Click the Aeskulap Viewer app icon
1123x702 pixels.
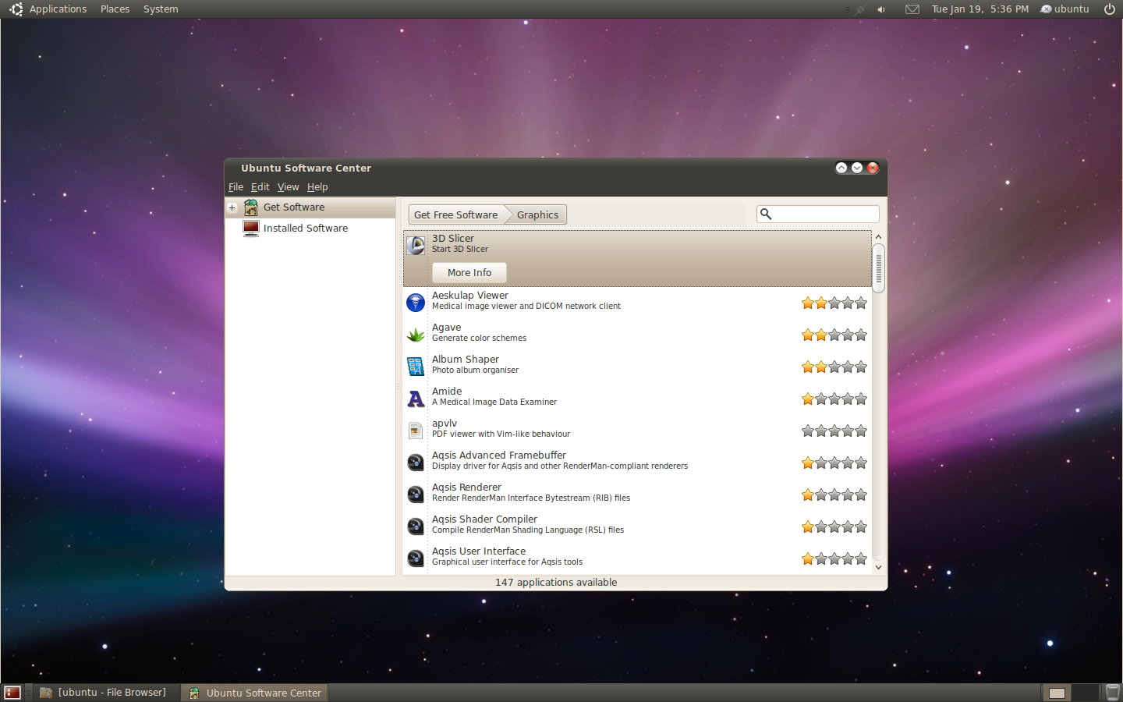pyautogui.click(x=416, y=302)
